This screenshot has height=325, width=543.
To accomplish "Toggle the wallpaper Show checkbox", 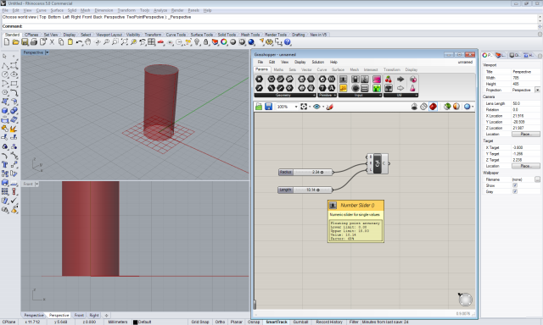I will pyautogui.click(x=515, y=185).
